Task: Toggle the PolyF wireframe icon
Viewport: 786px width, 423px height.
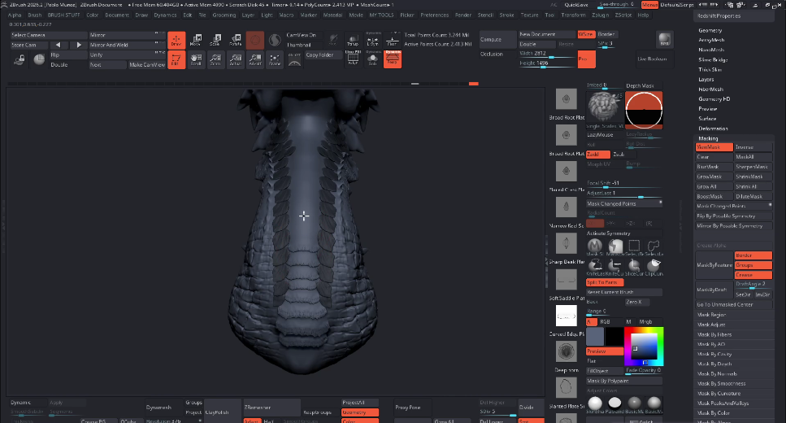Action: [x=353, y=59]
